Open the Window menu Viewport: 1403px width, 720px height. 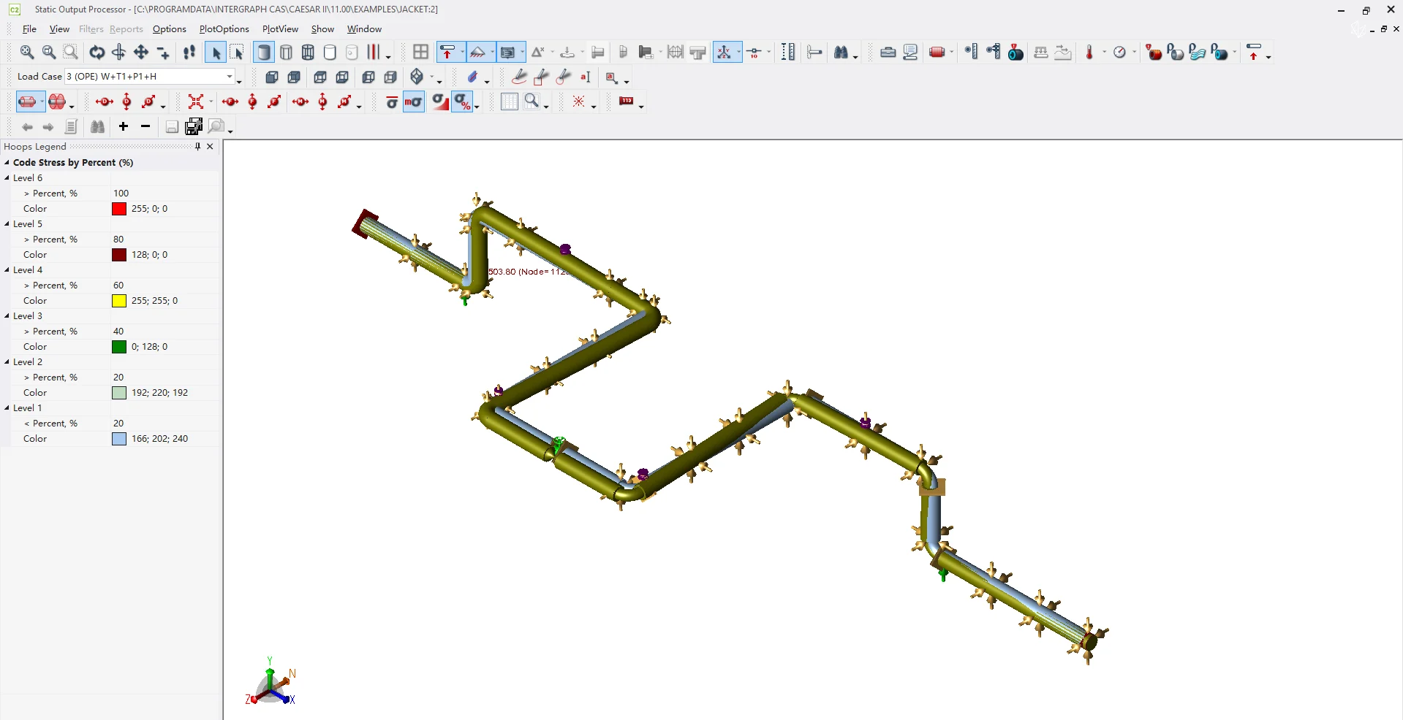[364, 29]
